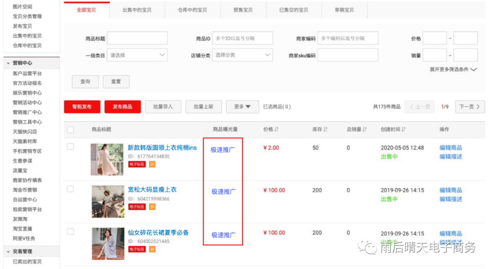Click red 电子标签 badge on item 604002521445
The height and width of the screenshot is (269, 492).
click(x=137, y=249)
